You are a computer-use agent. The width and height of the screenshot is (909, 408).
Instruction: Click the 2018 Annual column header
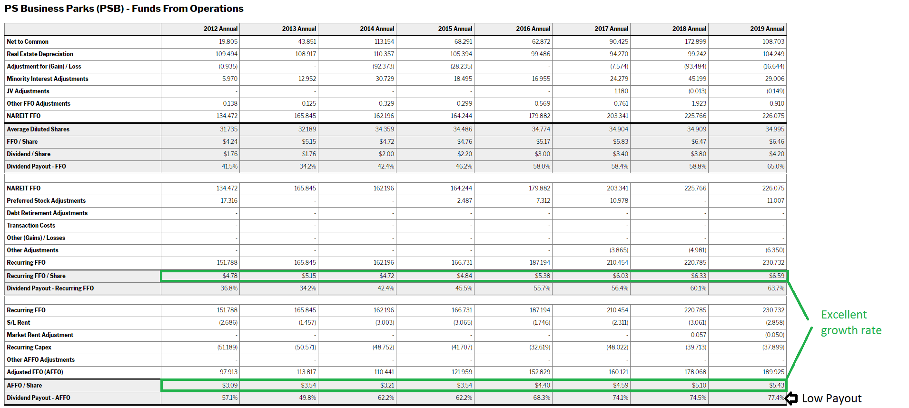(689, 29)
